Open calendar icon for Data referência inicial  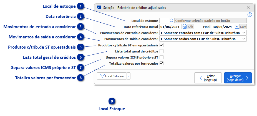coord(185,27)
